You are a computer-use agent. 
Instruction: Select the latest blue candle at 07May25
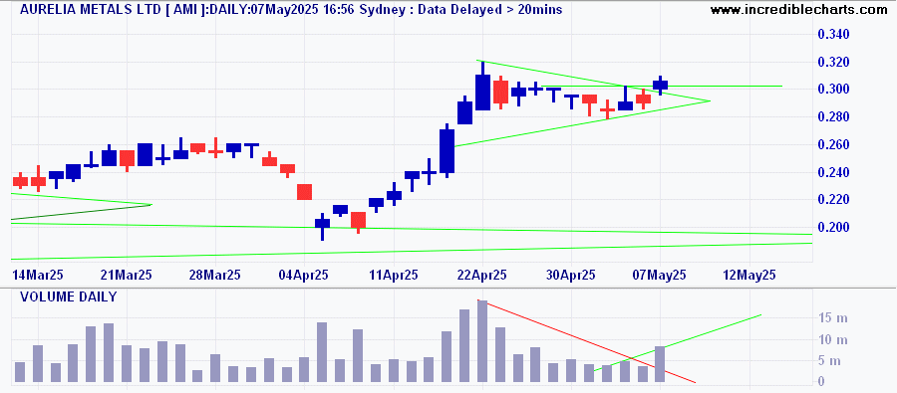(660, 85)
